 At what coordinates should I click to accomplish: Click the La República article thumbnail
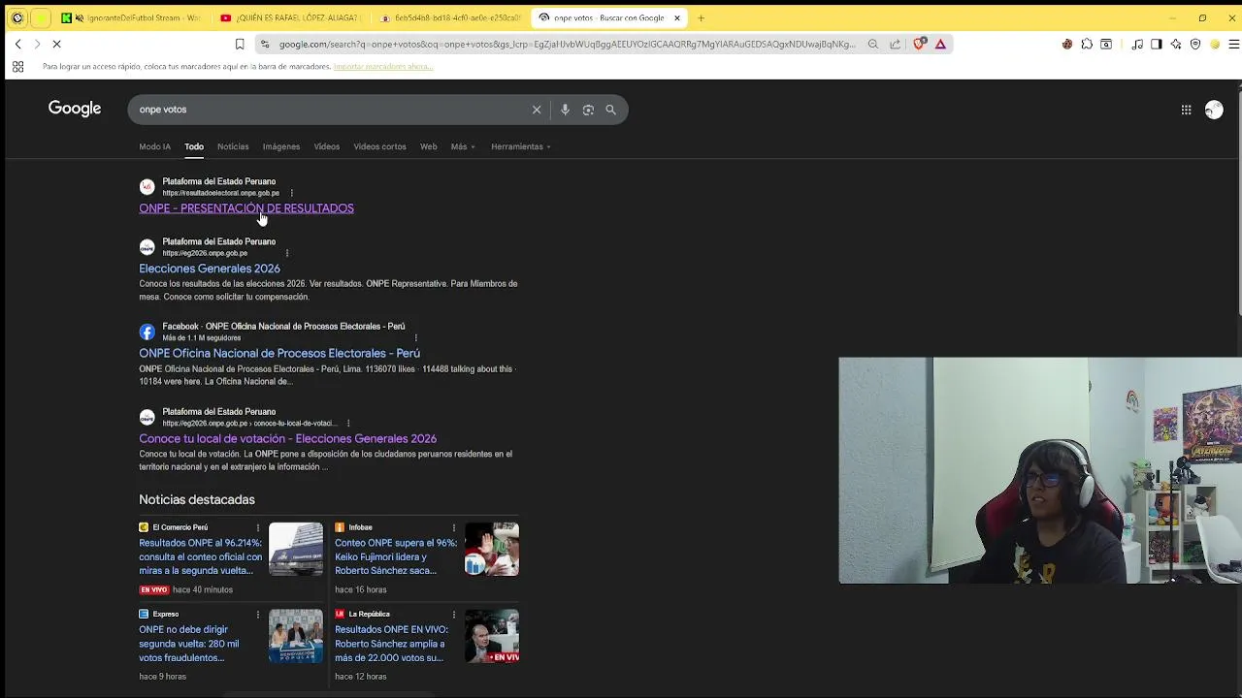pyautogui.click(x=492, y=636)
